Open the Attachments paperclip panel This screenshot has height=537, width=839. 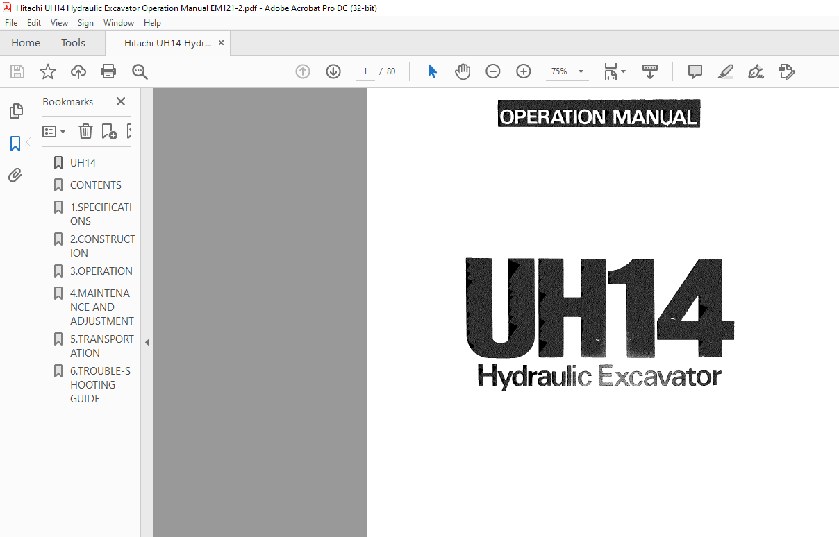coord(15,175)
